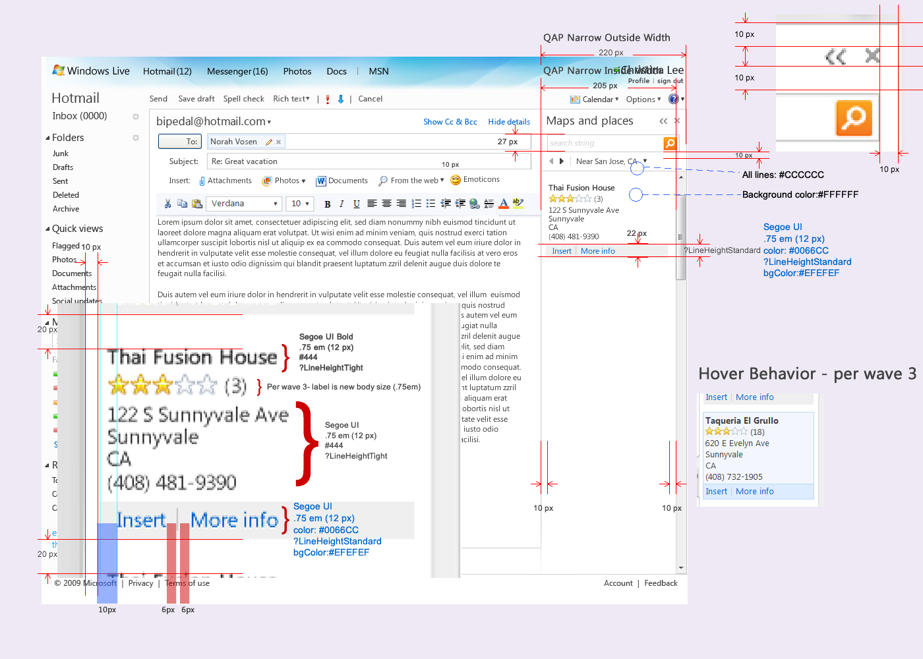Cancel the message

click(x=371, y=99)
